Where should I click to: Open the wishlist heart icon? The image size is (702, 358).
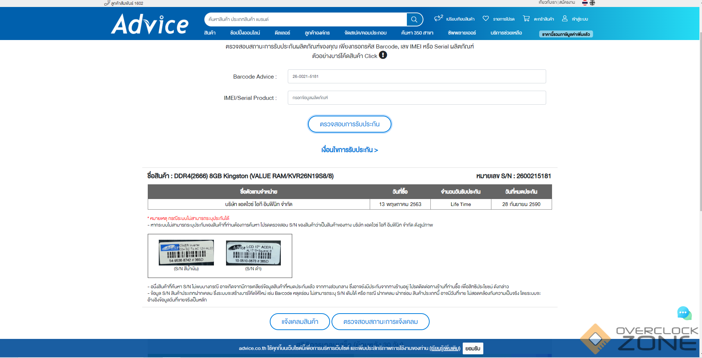[x=486, y=18]
